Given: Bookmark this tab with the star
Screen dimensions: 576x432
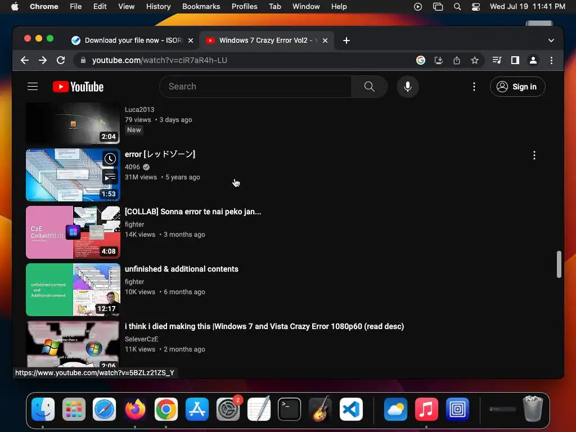Looking at the screenshot, I should 475,60.
